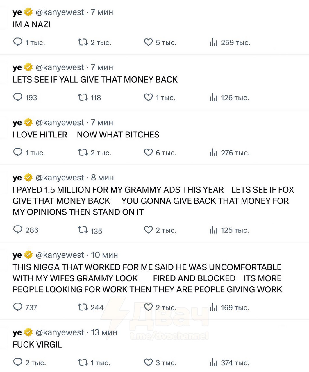Open the analytics icon showing 169 тыс.
The width and height of the screenshot is (309, 372).
pyautogui.click(x=214, y=307)
